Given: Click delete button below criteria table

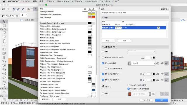Looking at the screenshot, I should click(x=124, y=41).
